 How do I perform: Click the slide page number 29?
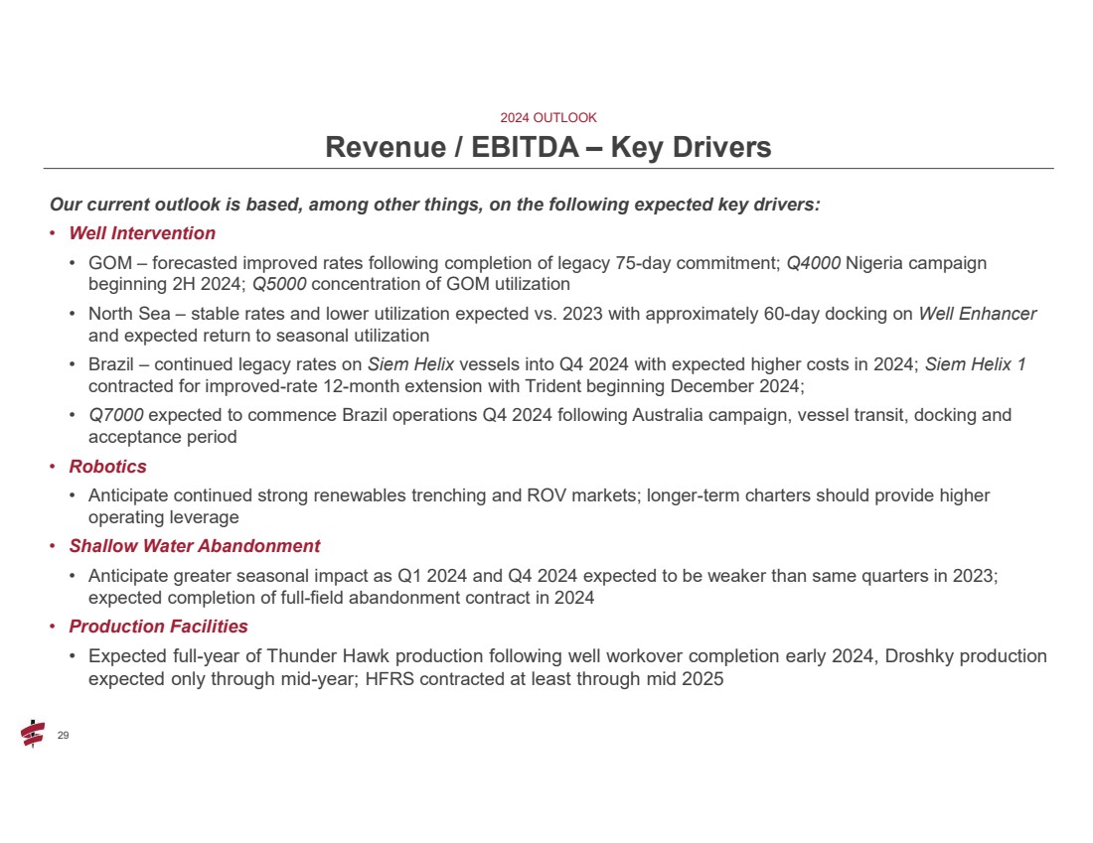pos(64,735)
